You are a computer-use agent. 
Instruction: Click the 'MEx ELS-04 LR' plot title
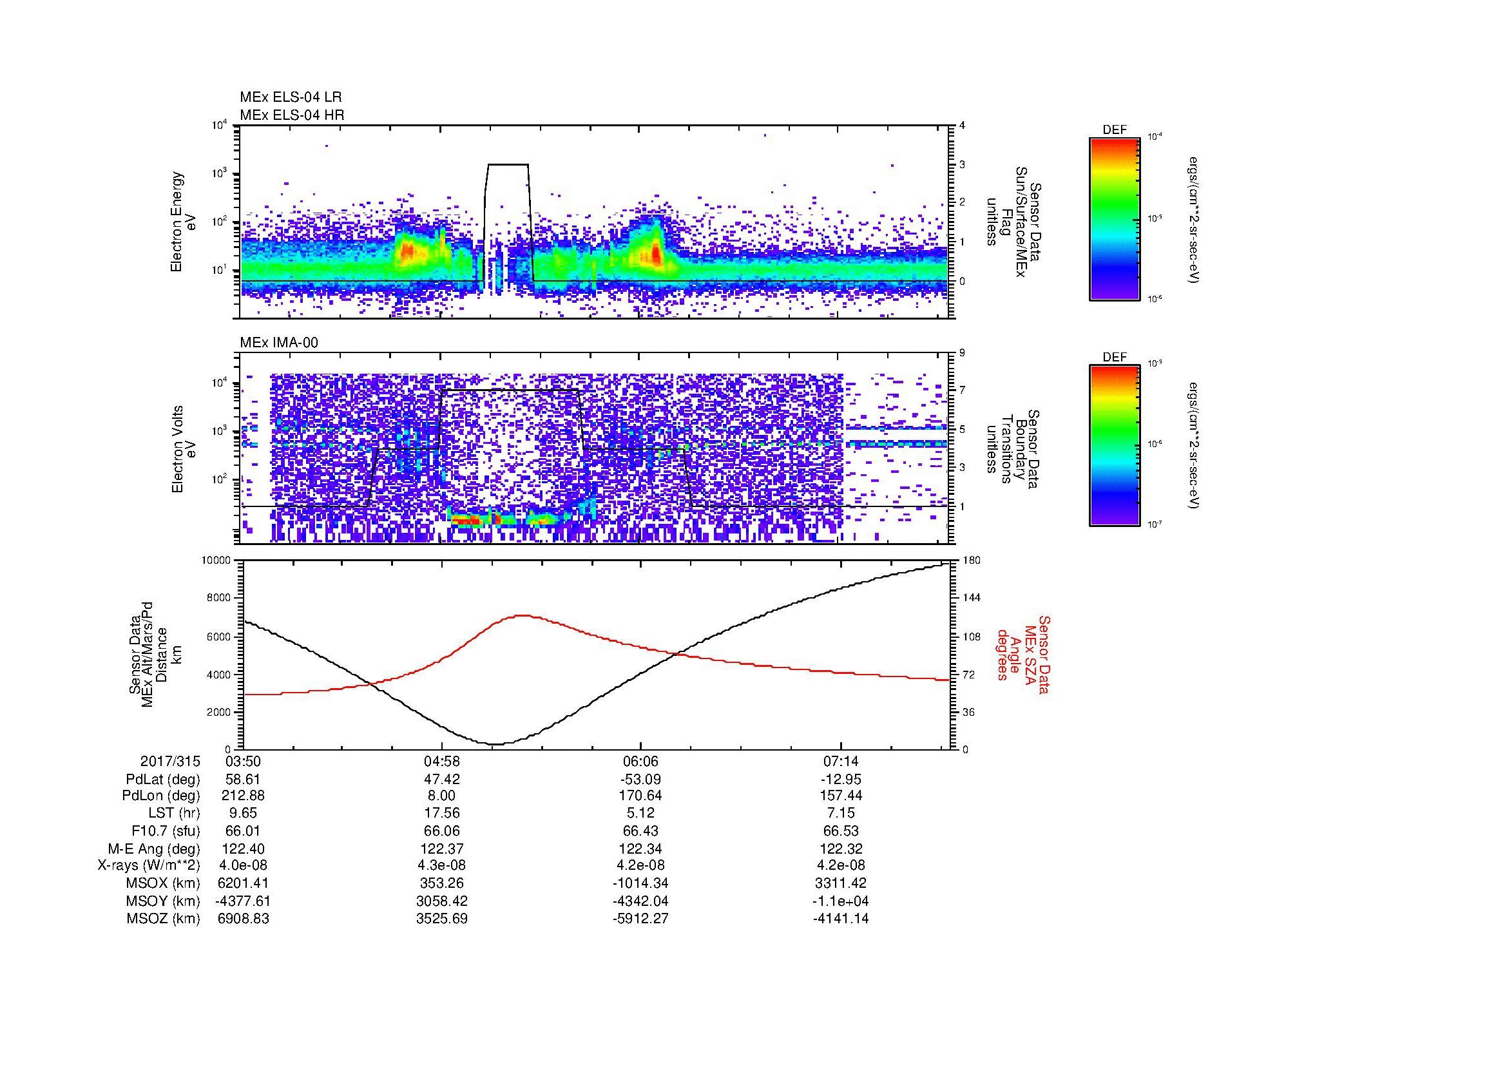[x=291, y=97]
